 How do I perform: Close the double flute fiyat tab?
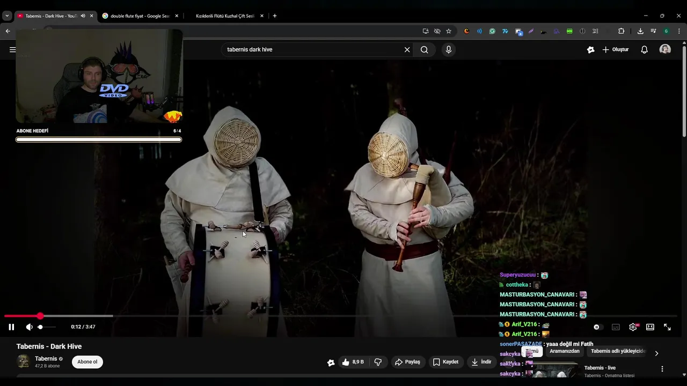tap(177, 16)
